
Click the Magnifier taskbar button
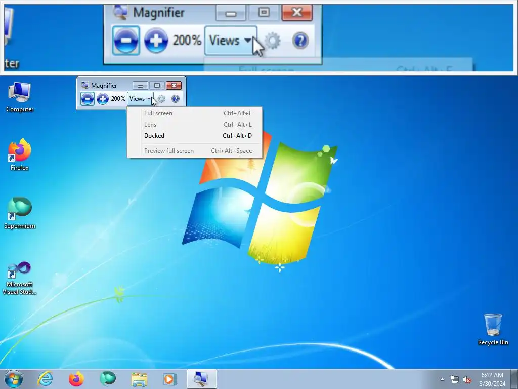pos(201,379)
